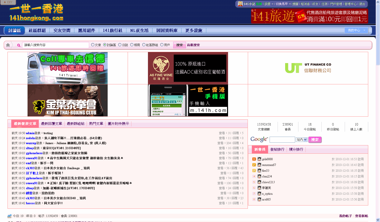Viewport: 380px width, 222px height.
Task: Select the 日誌 search radio button
Action: (120, 45)
